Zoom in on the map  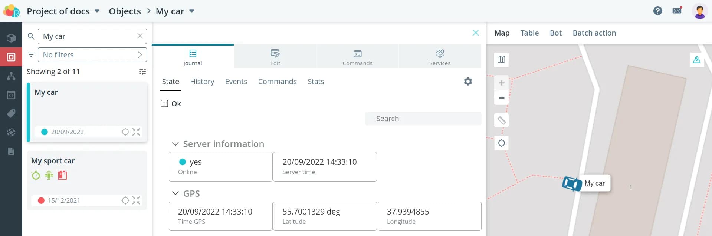tap(501, 83)
